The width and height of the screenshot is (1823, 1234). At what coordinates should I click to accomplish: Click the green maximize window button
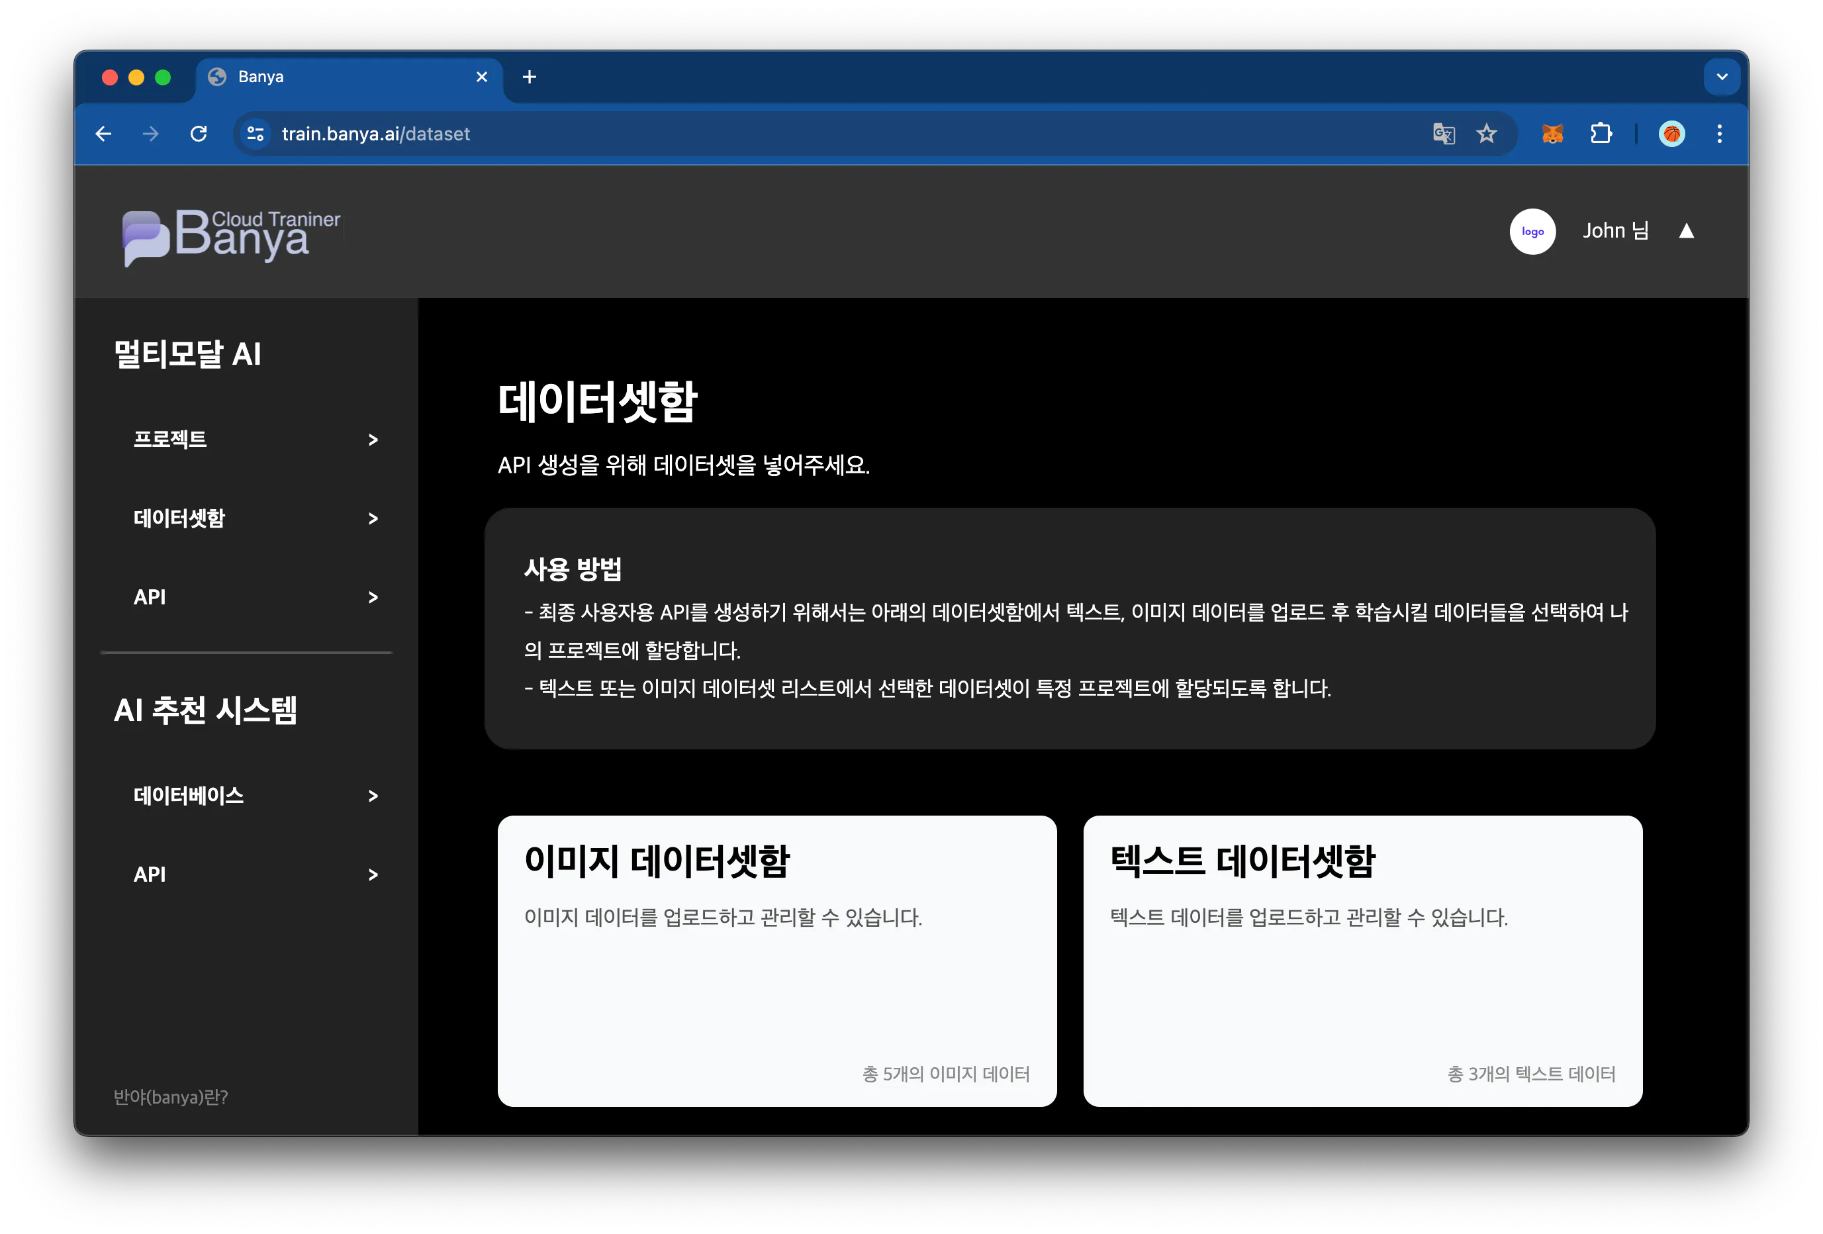coord(163,77)
